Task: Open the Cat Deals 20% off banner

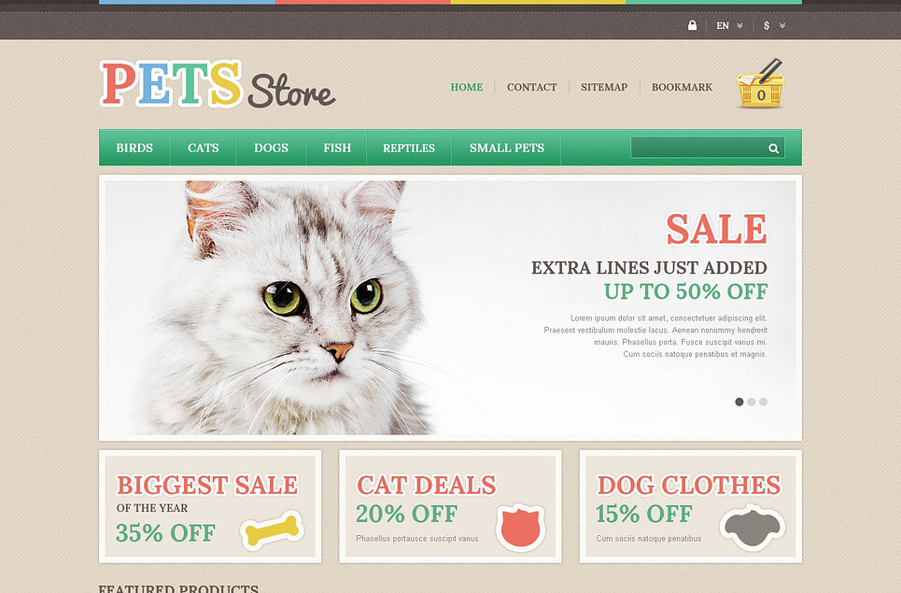Action: point(450,507)
